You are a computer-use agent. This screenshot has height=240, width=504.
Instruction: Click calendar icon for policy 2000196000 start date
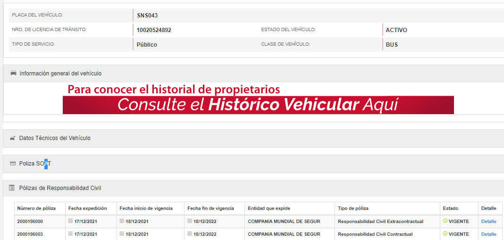click(x=122, y=221)
